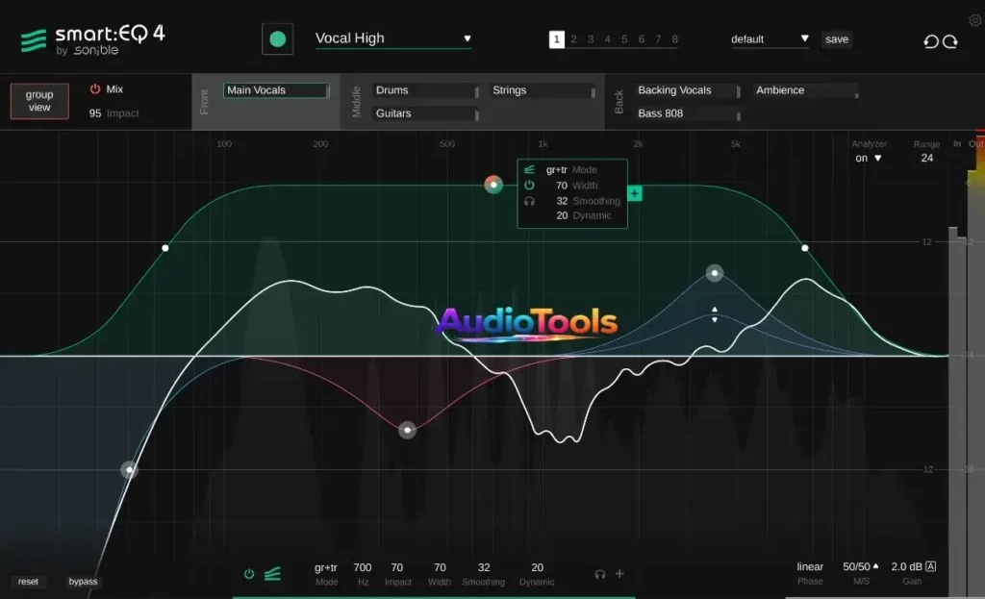Screen dimensions: 985x599
Task: Click the redo arrow icon
Action: click(952, 41)
